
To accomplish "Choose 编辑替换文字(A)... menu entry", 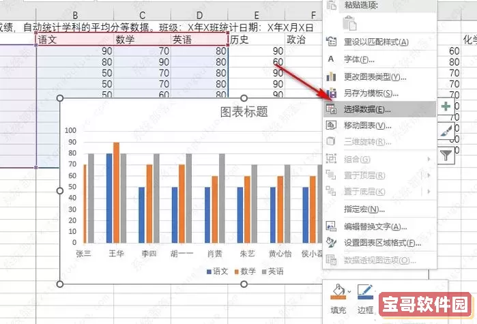I will (379, 226).
